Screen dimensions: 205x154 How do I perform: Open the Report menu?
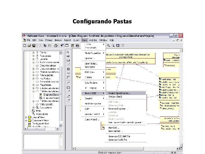click(67, 40)
